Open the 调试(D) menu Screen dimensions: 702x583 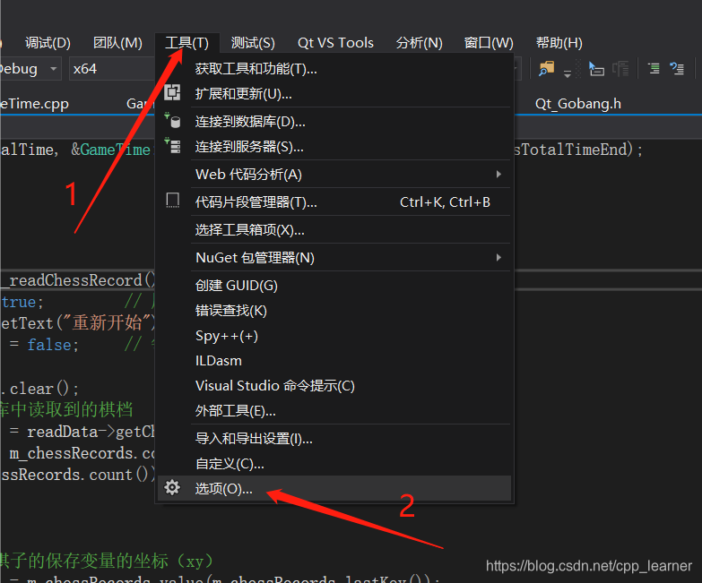pos(48,43)
